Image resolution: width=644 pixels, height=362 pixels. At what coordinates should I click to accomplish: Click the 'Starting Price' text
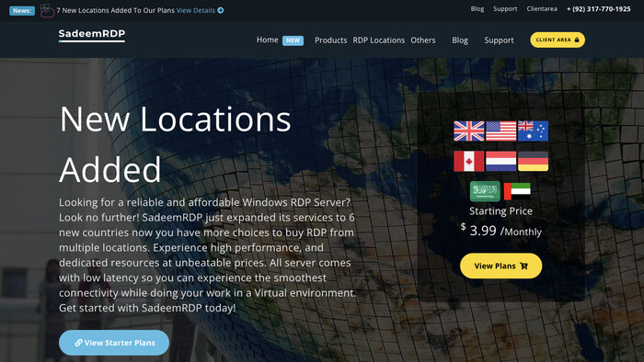[500, 210]
